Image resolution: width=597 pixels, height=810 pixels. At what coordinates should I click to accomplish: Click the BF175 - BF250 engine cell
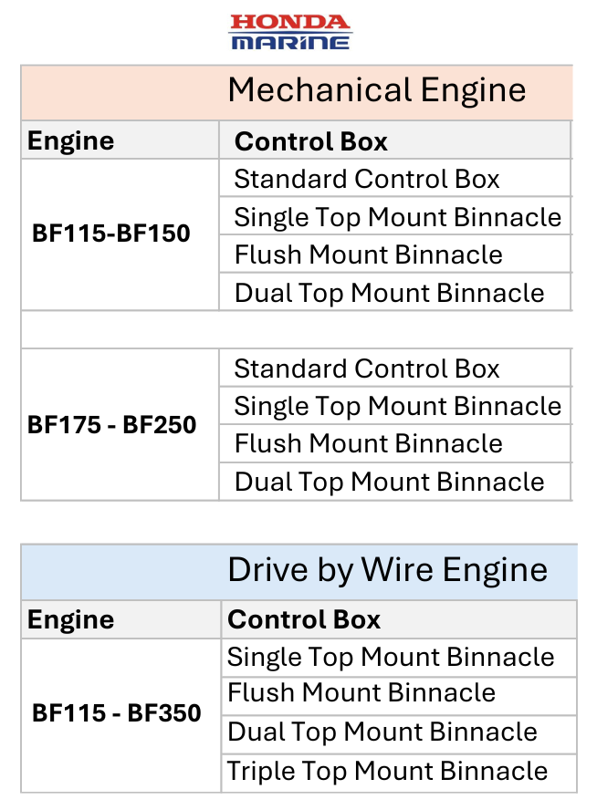click(x=111, y=424)
